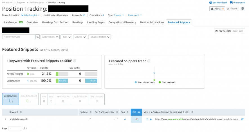This screenshot has width=249, height=132.
Task: Select Opportunities 1/1 filter tile
Action: [x=11, y=99]
